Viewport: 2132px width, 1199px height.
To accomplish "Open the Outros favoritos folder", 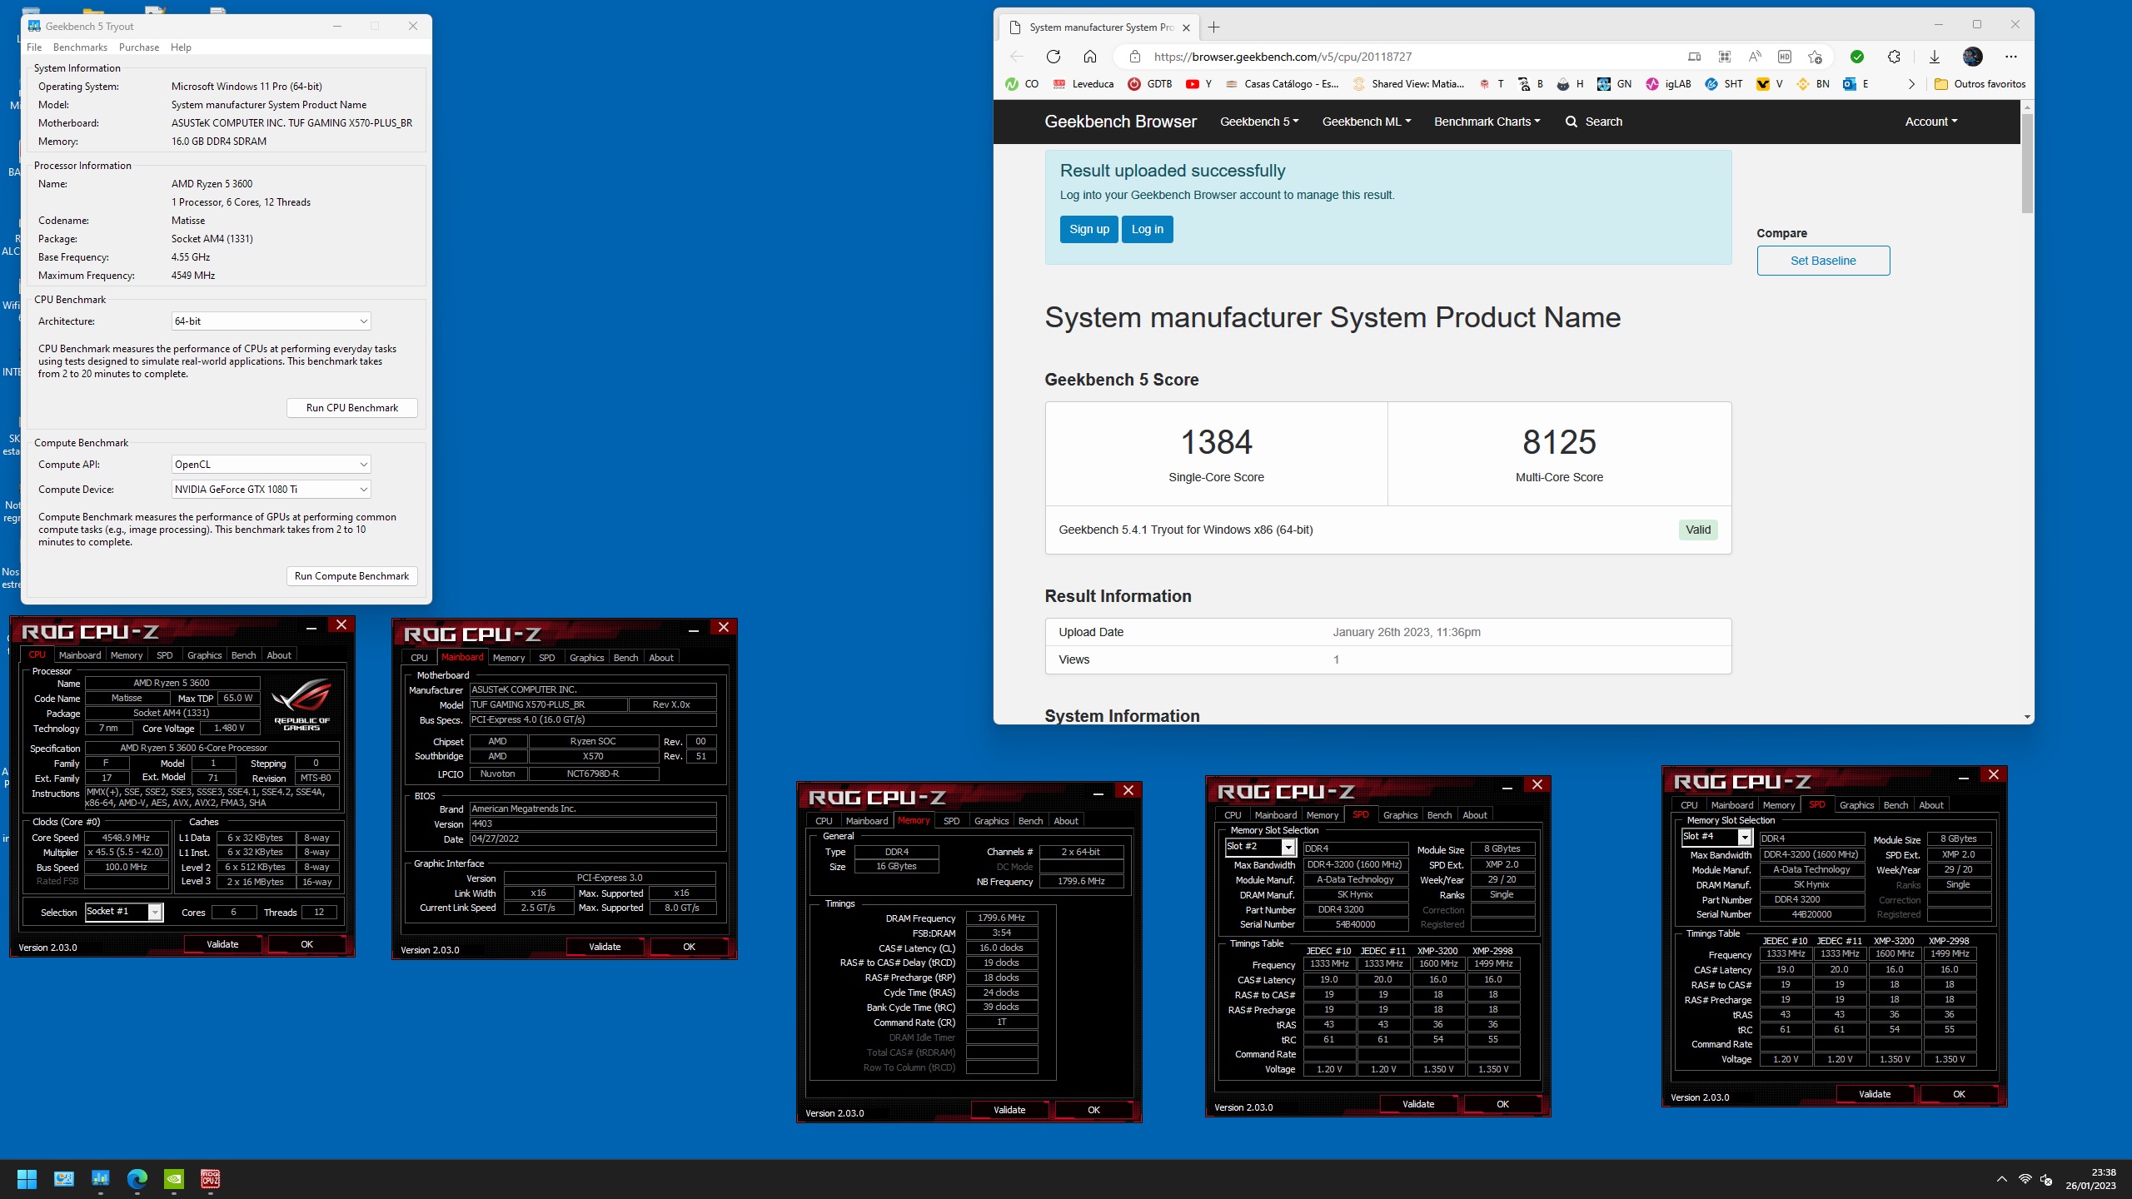I will click(1980, 84).
